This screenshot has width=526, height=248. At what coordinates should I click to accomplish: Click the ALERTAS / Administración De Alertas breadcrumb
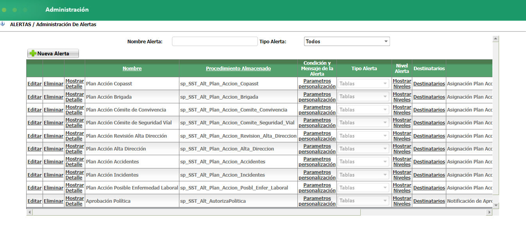point(53,24)
